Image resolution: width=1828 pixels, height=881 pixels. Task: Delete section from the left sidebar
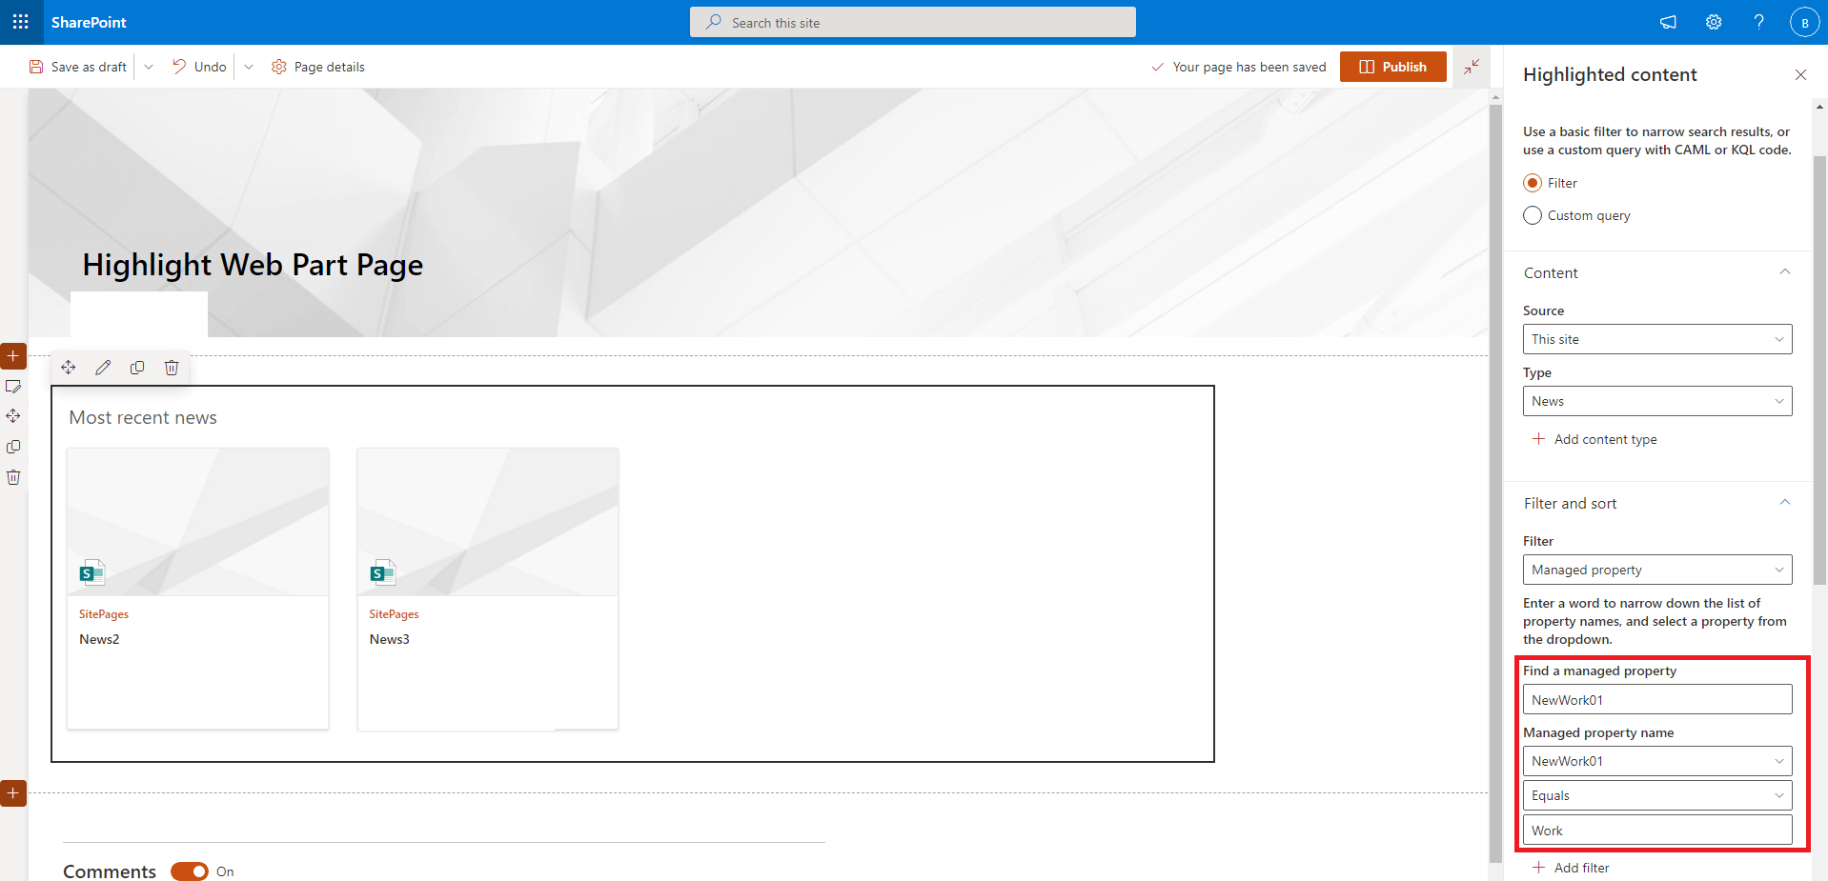[x=13, y=477]
